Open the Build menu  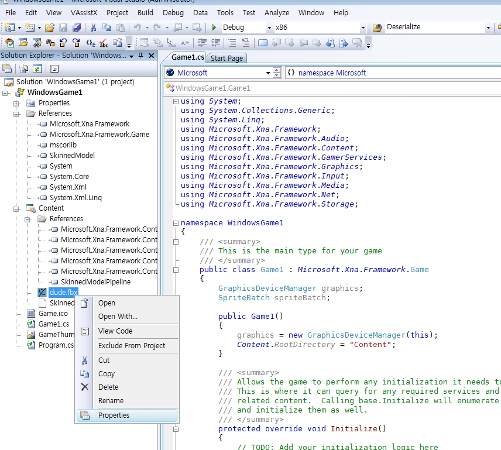click(x=145, y=13)
